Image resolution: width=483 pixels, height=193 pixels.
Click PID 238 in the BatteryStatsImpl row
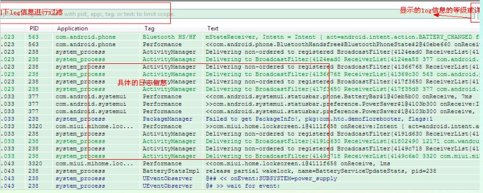tap(33, 171)
